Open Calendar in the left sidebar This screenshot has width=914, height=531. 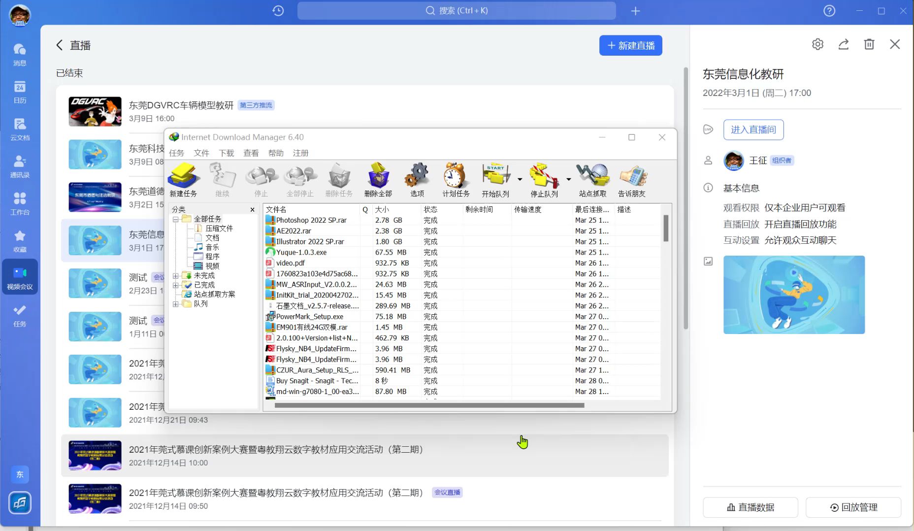tap(20, 92)
